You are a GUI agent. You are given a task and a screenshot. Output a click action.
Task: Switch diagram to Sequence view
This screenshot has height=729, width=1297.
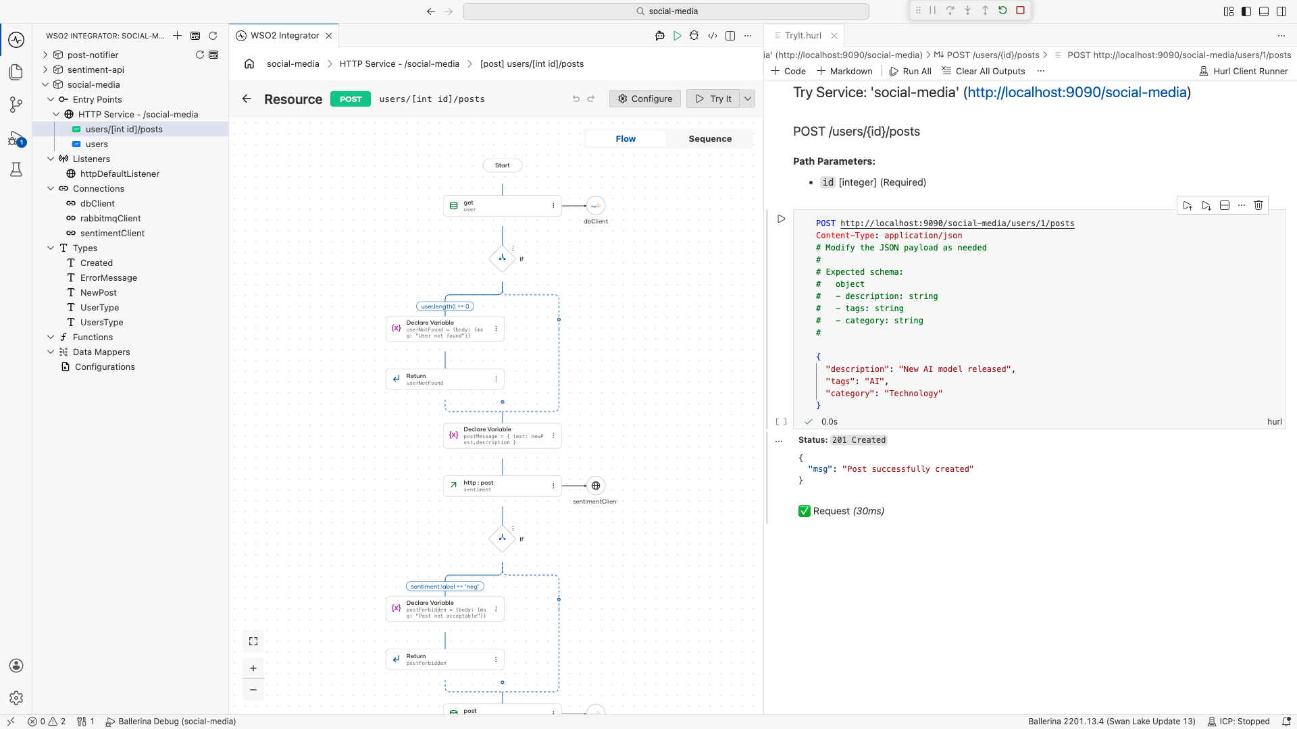[710, 138]
